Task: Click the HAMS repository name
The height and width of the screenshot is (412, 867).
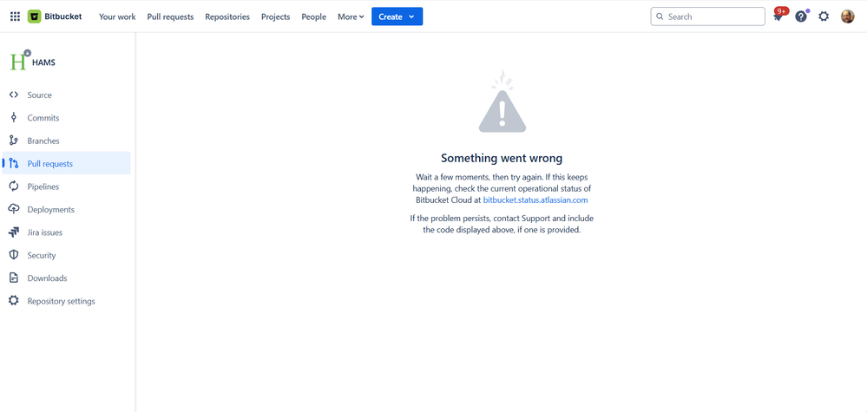Action: click(43, 62)
